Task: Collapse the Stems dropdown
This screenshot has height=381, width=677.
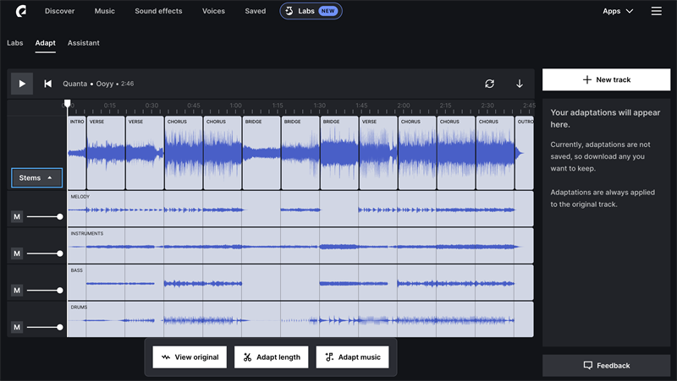Action: tap(36, 178)
